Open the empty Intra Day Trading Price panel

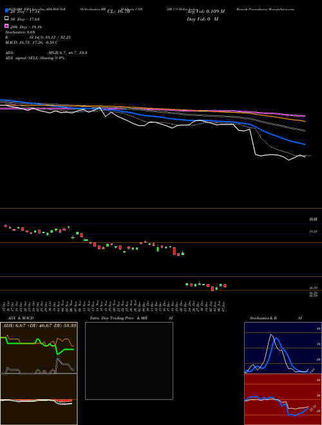[x=129, y=361]
